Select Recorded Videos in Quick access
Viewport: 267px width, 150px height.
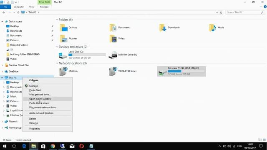(x=19, y=45)
